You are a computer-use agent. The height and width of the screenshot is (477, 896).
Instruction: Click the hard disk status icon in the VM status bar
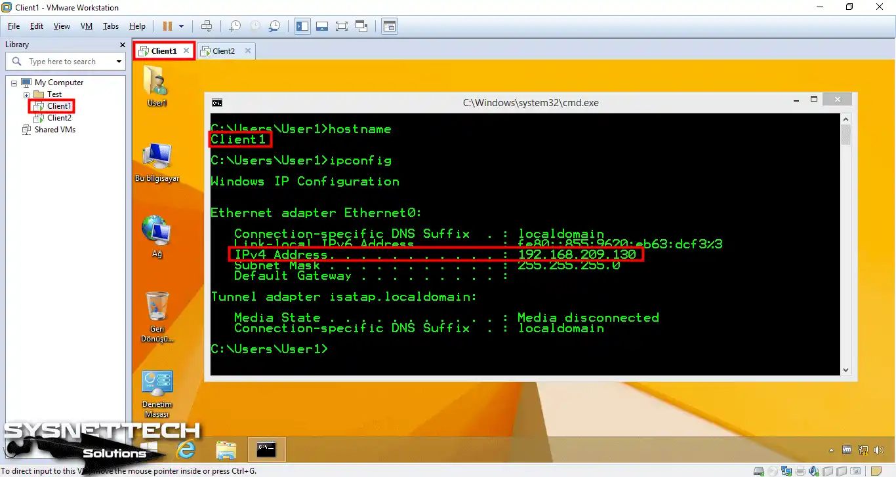coord(758,470)
